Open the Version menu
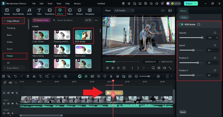 (77, 4)
